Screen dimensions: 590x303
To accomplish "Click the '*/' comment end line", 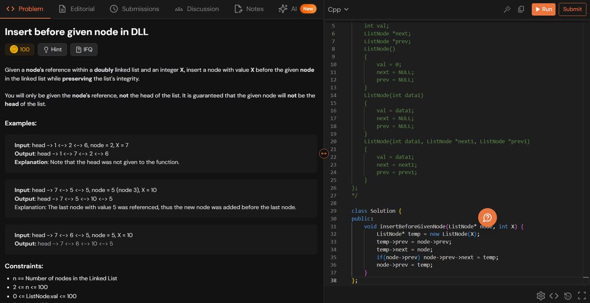I will point(354,195).
